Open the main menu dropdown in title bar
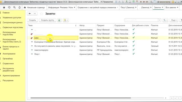 1,2
